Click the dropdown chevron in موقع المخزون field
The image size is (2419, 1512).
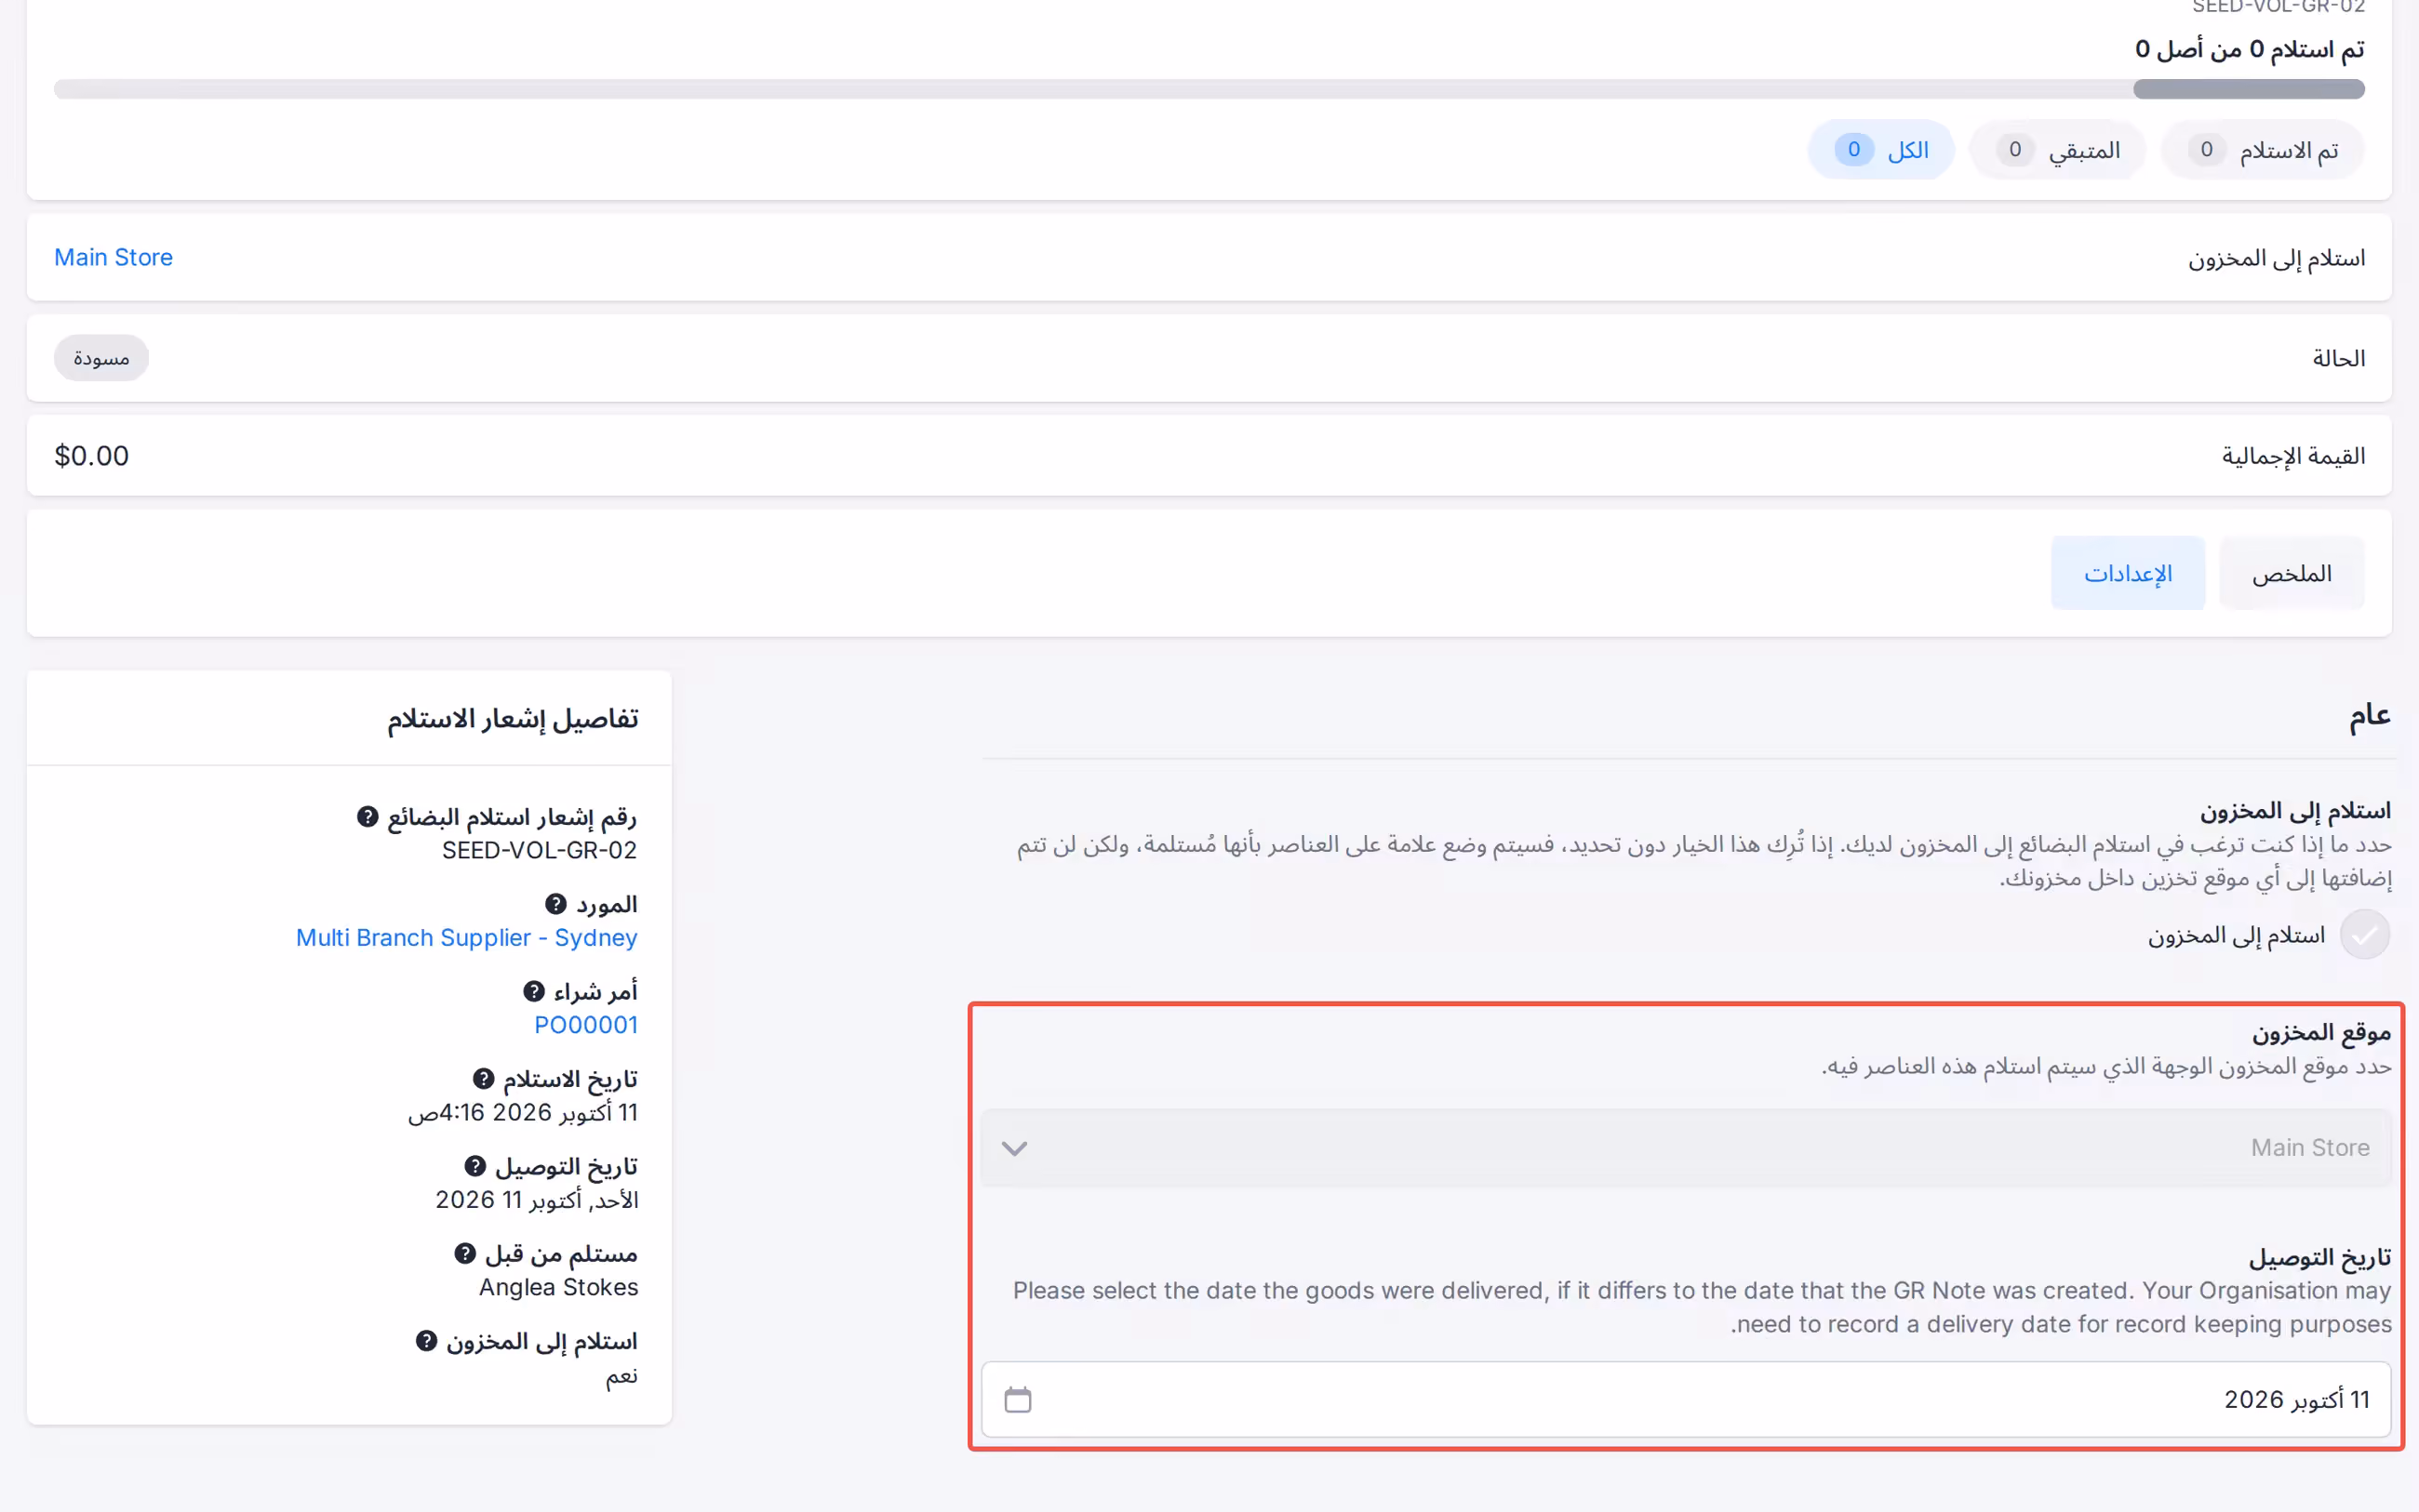coord(1014,1148)
